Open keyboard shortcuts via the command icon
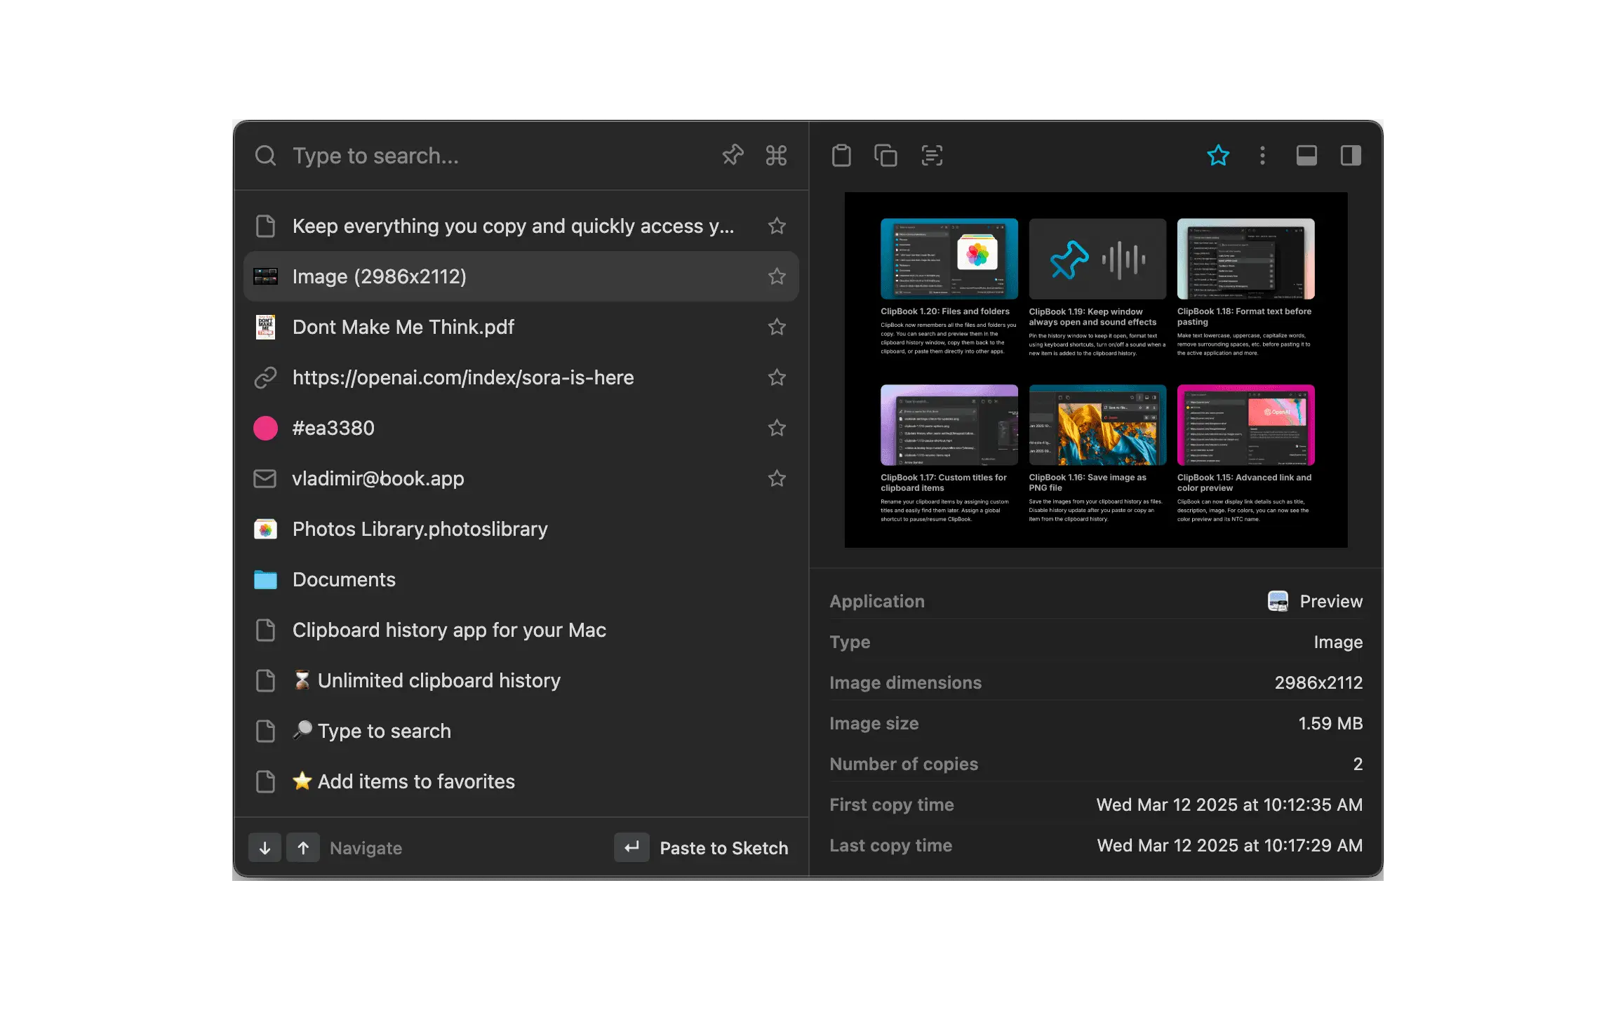The height and width of the screenshot is (1024, 1618). tap(776, 155)
